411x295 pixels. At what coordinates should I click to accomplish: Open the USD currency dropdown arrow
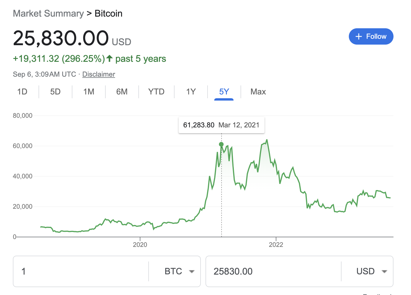coord(384,271)
